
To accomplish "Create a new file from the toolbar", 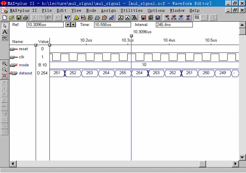I will click(x=5, y=18).
